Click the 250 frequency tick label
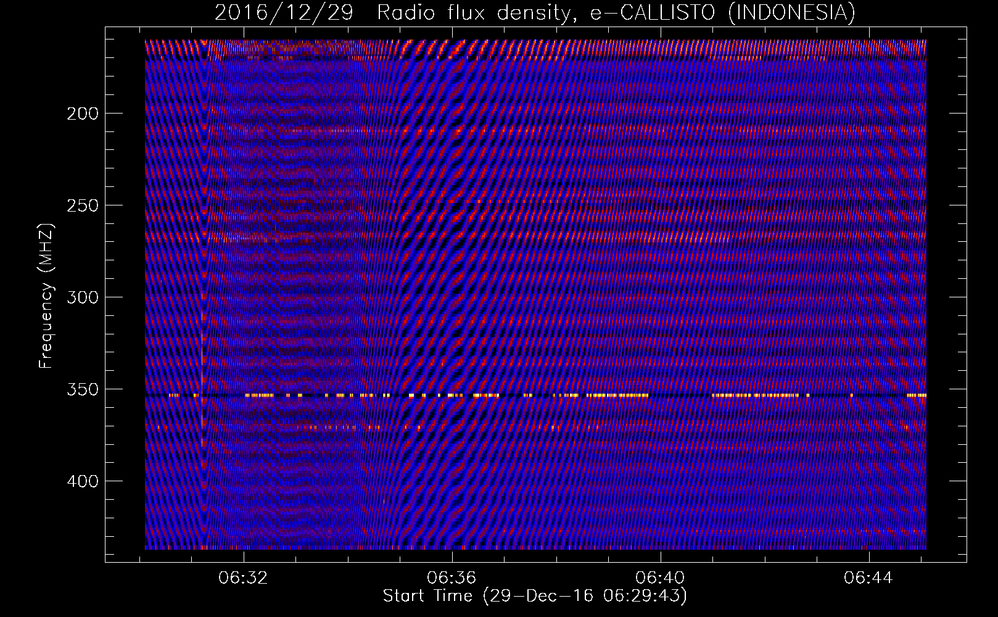Image resolution: width=998 pixels, height=617 pixels. pos(83,205)
